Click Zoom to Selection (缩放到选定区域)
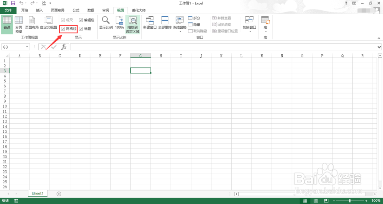 133,24
